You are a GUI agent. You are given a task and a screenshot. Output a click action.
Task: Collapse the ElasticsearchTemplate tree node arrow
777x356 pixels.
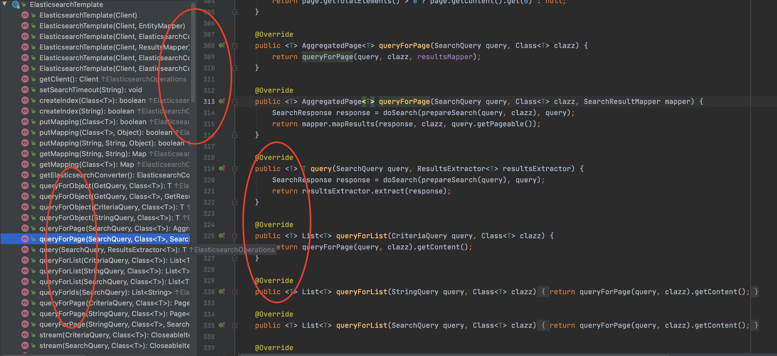(x=5, y=4)
